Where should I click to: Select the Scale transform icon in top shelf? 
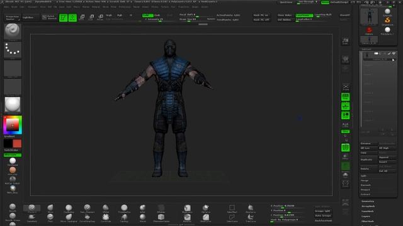(91, 18)
